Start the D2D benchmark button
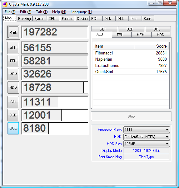179x188 pixels. click(x=13, y=115)
